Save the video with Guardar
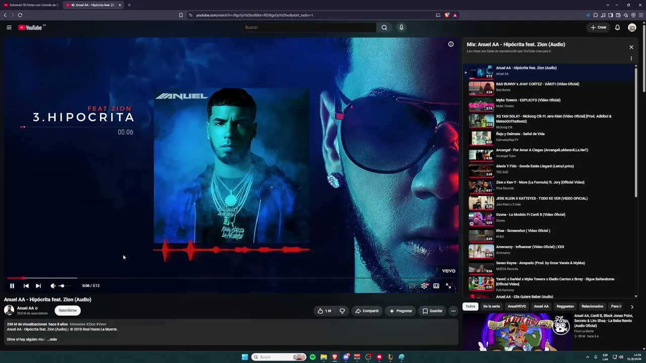646x363 pixels. point(433,311)
